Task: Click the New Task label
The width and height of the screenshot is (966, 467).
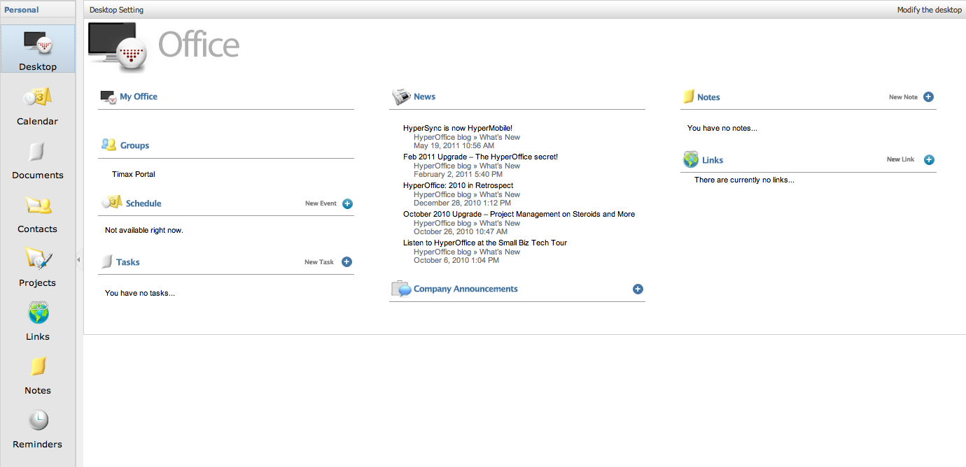Action: point(319,262)
